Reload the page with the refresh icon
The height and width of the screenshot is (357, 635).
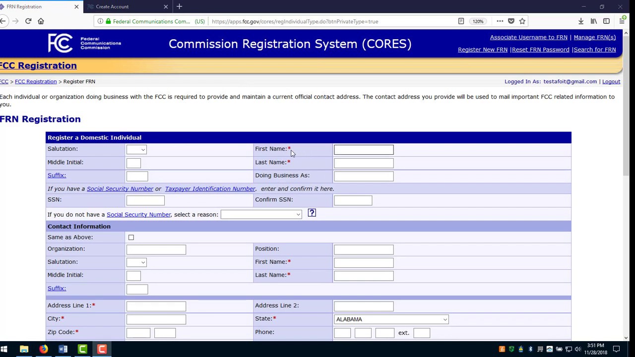(28, 21)
